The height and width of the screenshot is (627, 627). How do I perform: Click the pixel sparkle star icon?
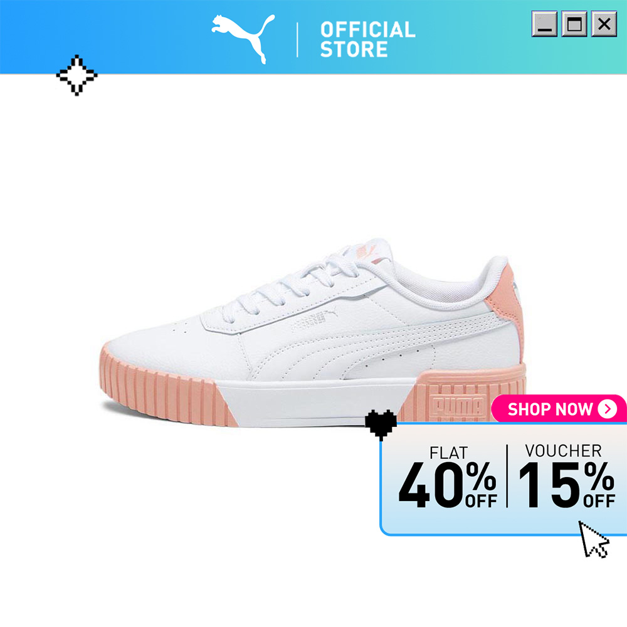tap(76, 75)
